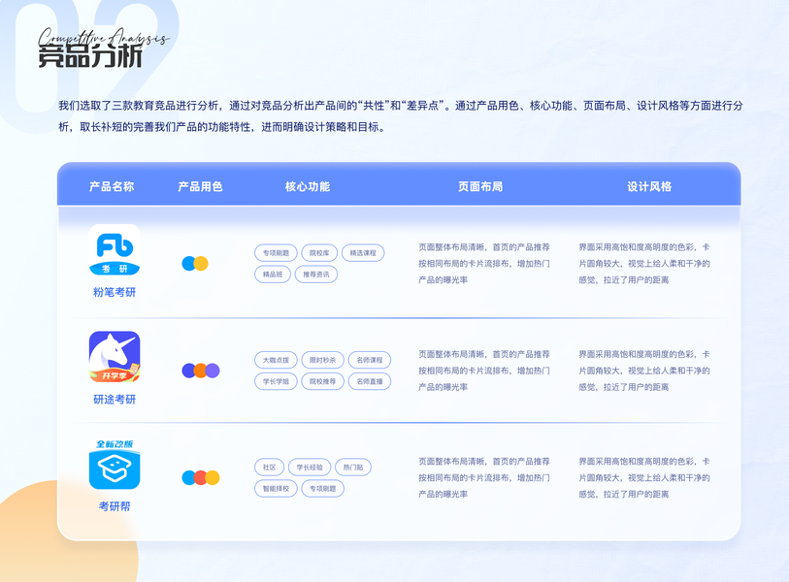This screenshot has height=582, width=789.
Task: Pick the yellow color dot in 考研帮 row
Action: pos(213,478)
